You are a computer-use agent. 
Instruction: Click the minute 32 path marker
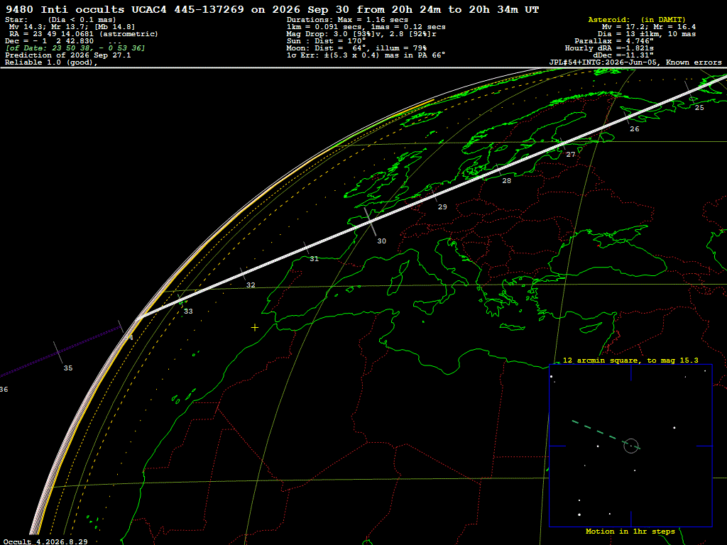point(243,274)
